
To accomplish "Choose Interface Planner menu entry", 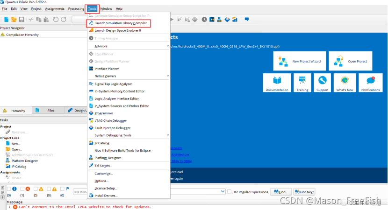I will coord(129,69).
